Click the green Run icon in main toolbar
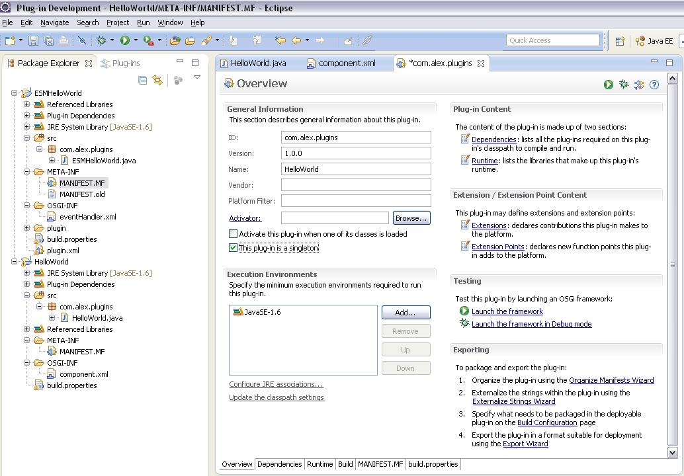 pos(125,40)
